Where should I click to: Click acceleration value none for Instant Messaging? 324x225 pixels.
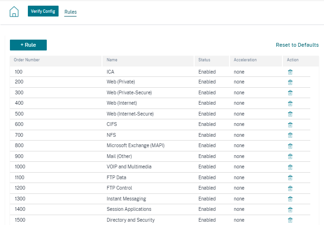coord(239,199)
